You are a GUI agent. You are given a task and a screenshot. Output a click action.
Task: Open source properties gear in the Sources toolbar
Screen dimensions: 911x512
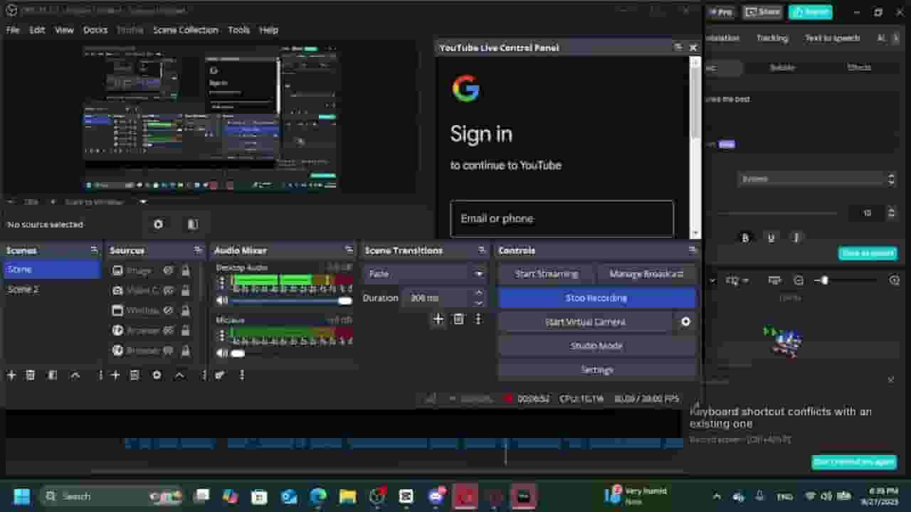point(157,375)
